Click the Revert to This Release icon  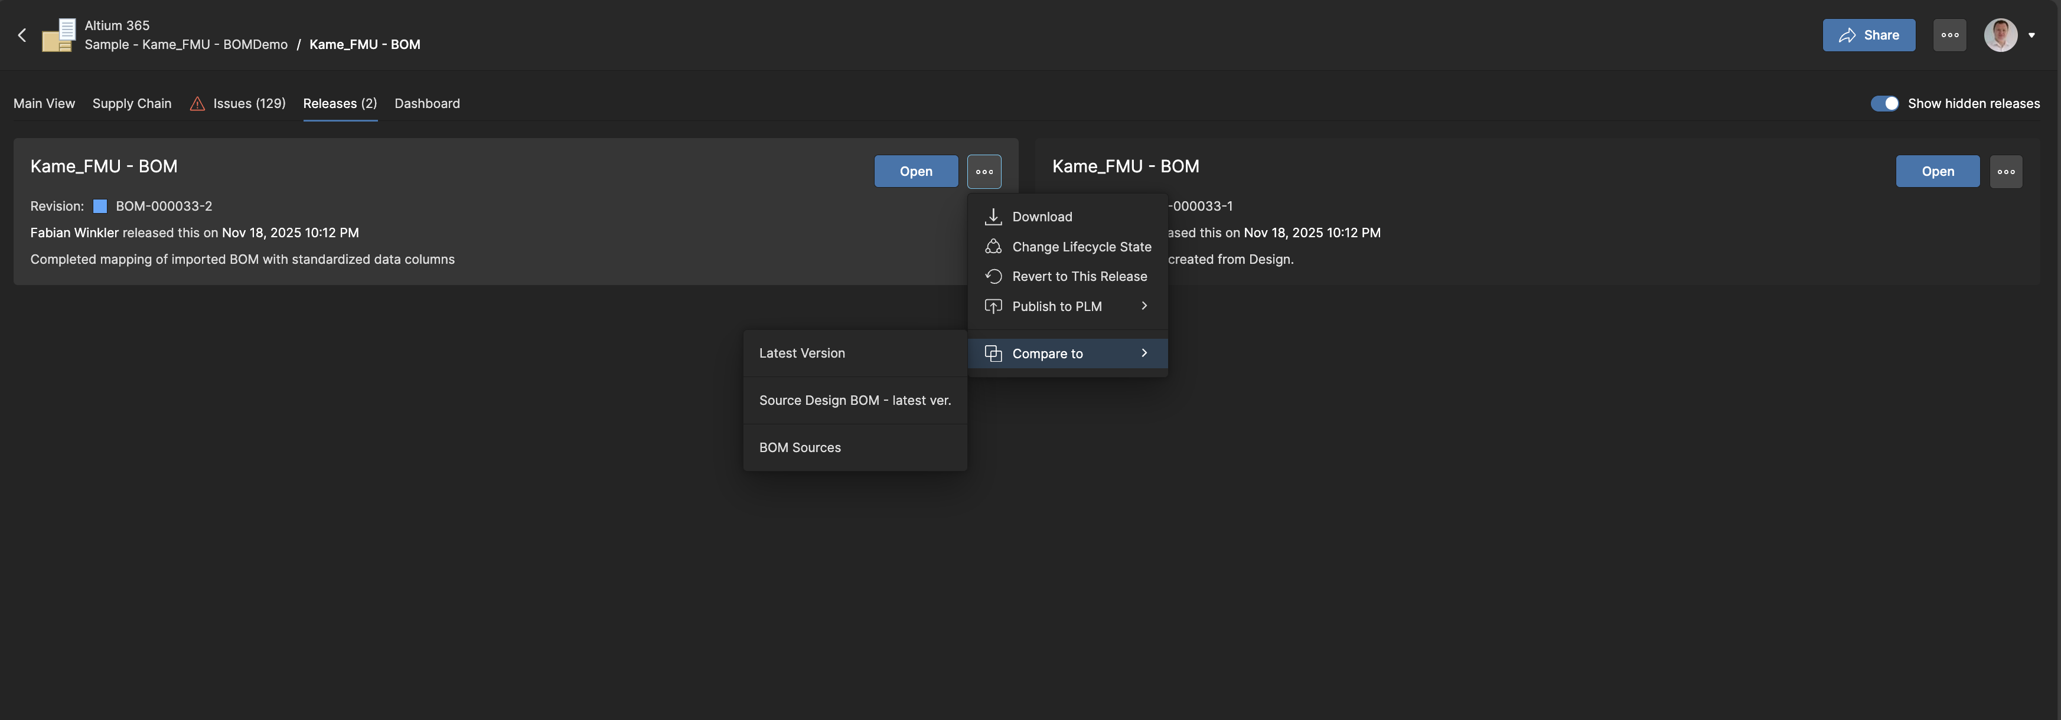(993, 276)
